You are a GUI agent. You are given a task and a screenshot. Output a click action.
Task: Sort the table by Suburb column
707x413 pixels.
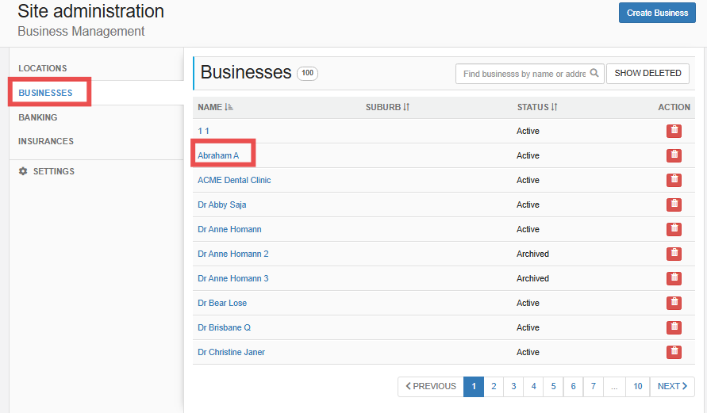(x=387, y=107)
